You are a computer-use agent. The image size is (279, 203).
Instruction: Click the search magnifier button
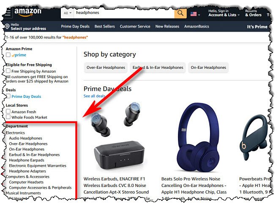tap(180, 13)
